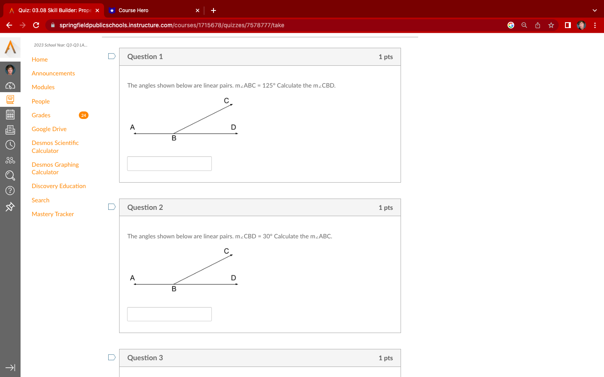Image resolution: width=604 pixels, height=377 pixels.
Task: Open the History clock icon
Action: pos(10,145)
